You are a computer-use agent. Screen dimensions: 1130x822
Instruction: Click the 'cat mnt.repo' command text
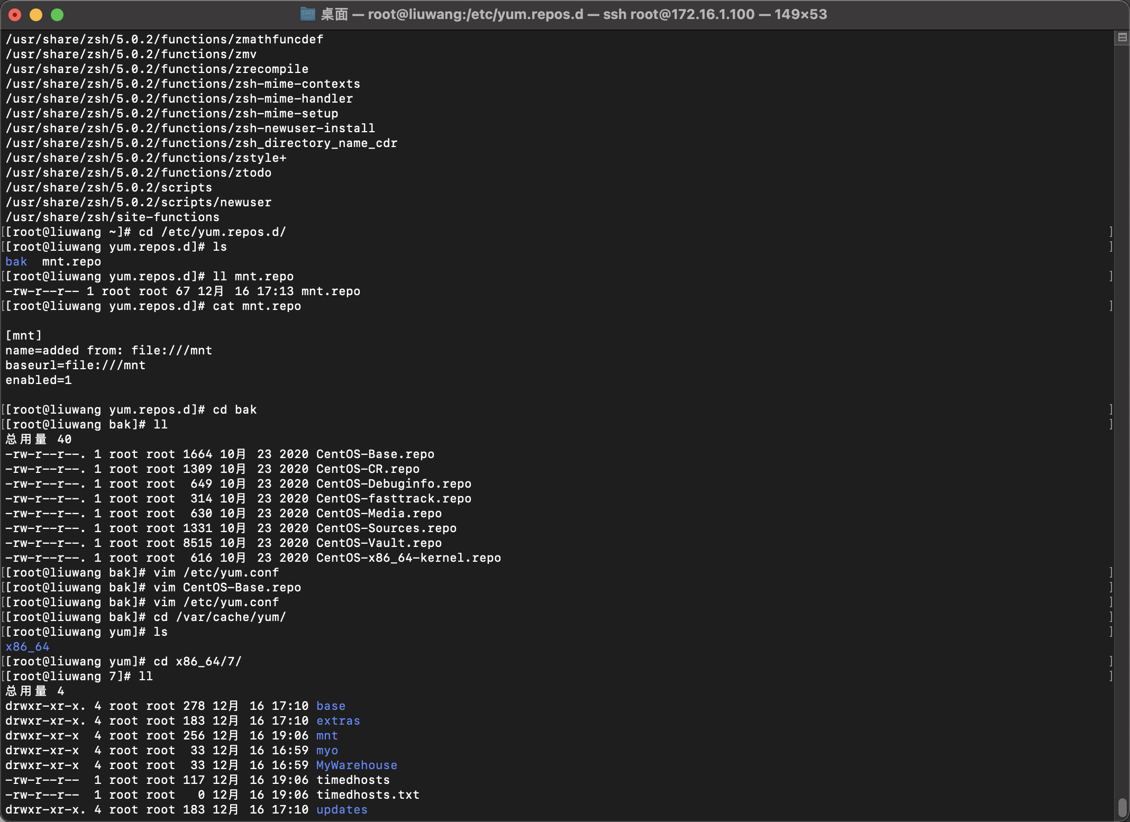click(257, 306)
